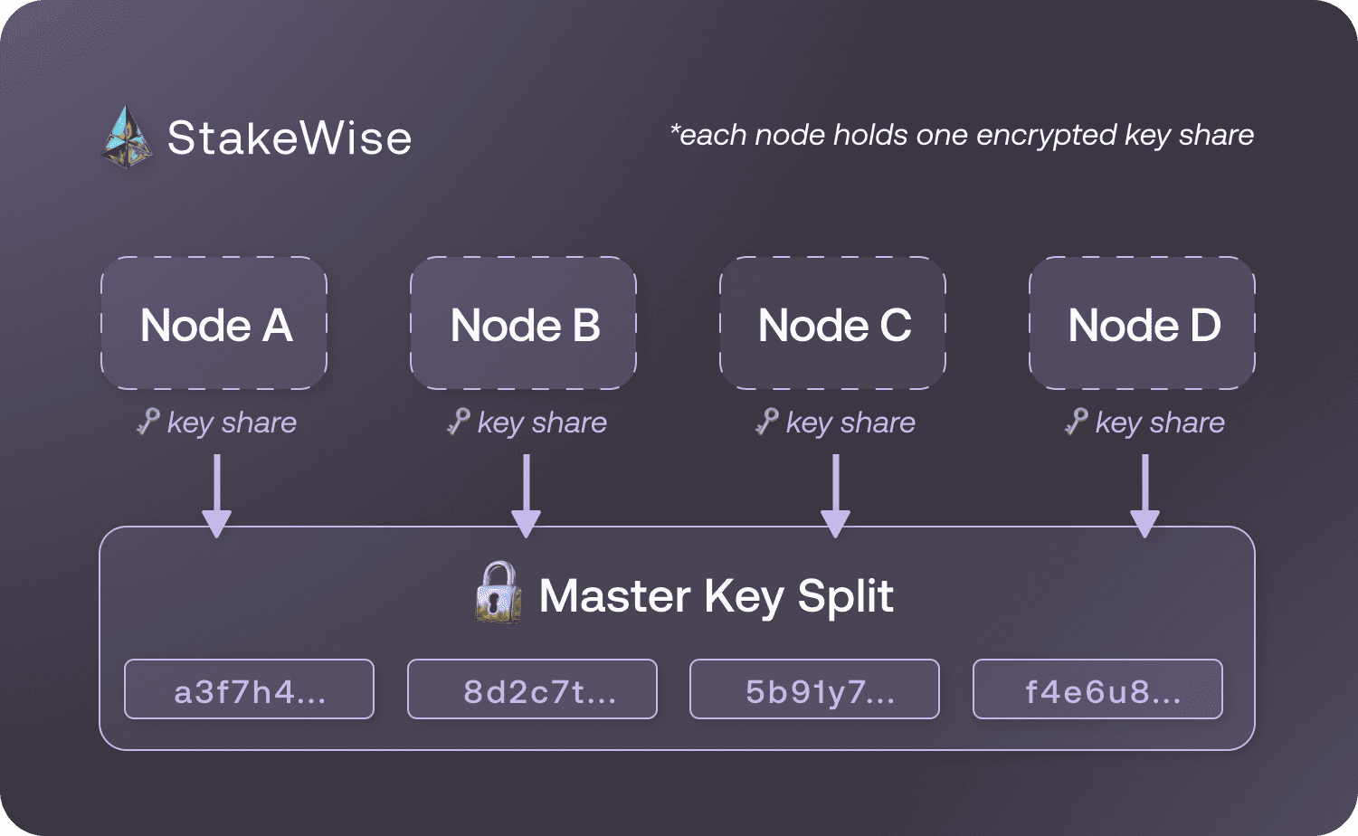Screen dimensions: 1358x836
Task: Click the key icon under Node A
Action: tap(148, 422)
